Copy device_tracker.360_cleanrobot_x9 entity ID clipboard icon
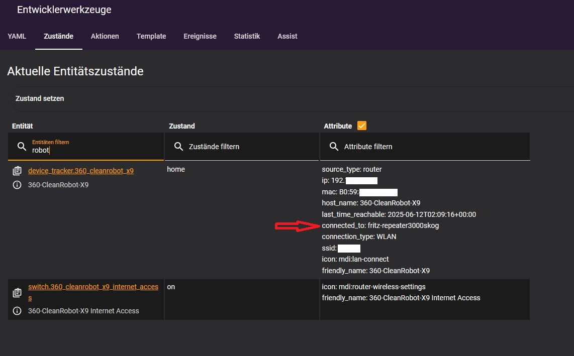The height and width of the screenshot is (356, 574). [x=17, y=171]
